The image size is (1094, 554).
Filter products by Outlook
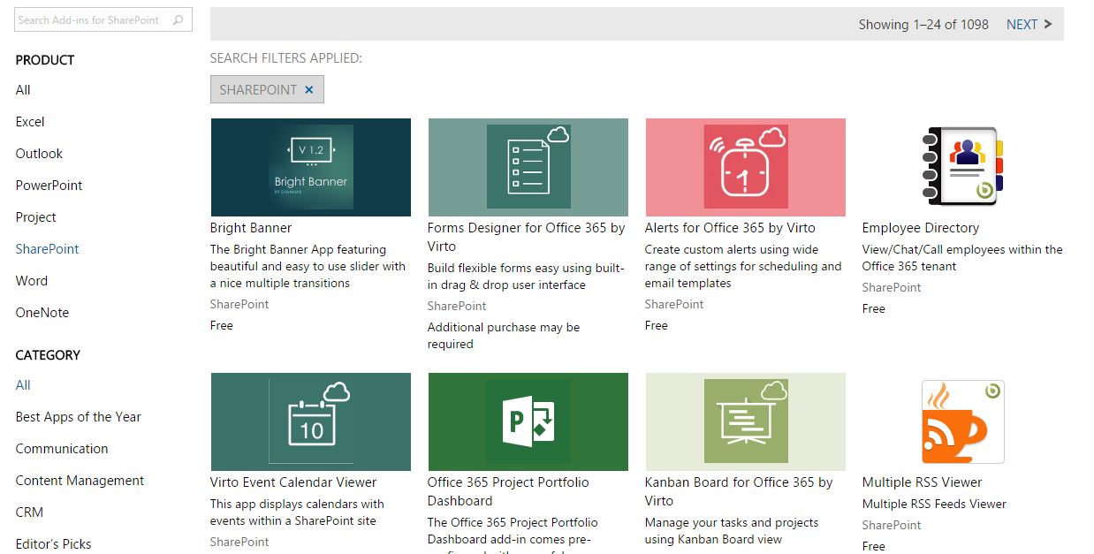pos(39,154)
